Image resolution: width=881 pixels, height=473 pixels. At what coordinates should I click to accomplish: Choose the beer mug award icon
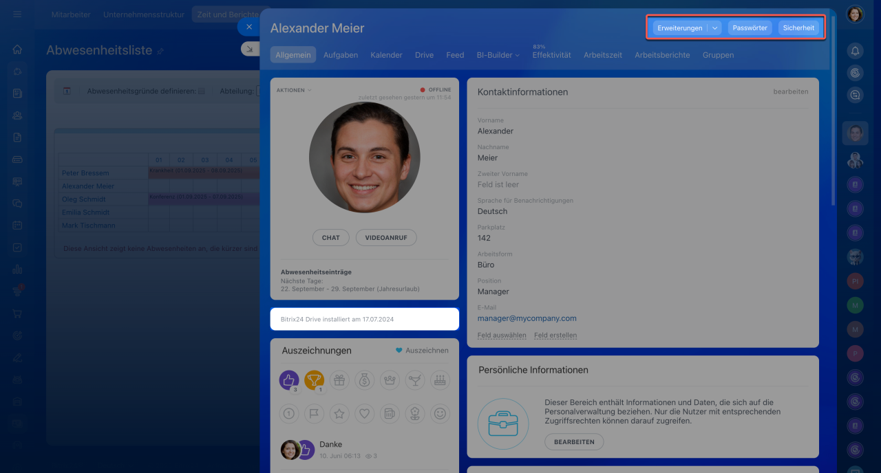(390, 414)
